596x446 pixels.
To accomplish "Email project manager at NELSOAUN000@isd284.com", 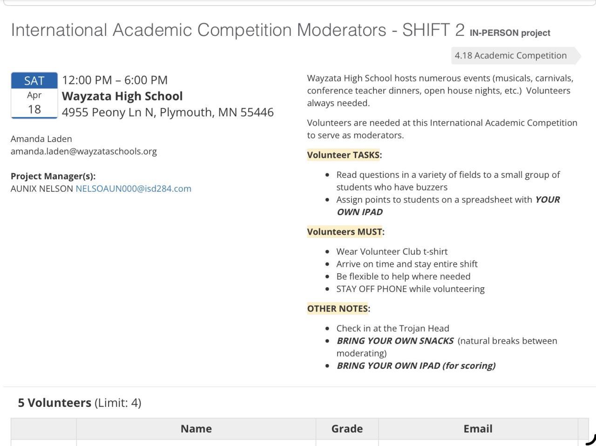I will (133, 189).
